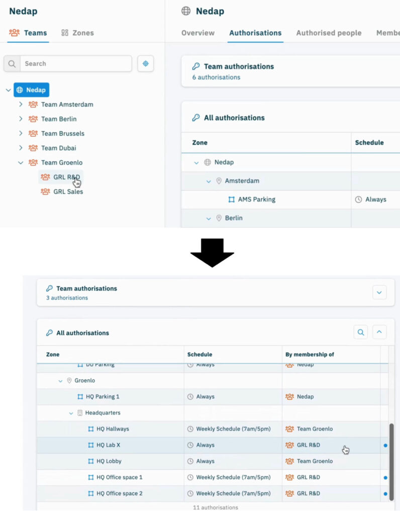Click key icon beside All authorisations (upper panel)

click(196, 118)
